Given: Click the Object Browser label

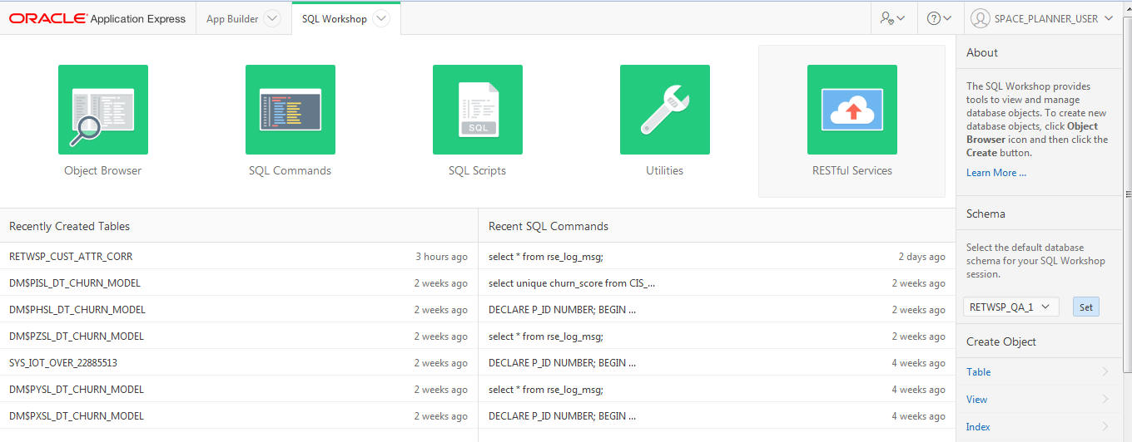Looking at the screenshot, I should coord(103,170).
